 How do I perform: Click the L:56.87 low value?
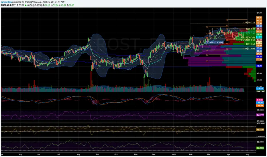[x=62, y=5]
